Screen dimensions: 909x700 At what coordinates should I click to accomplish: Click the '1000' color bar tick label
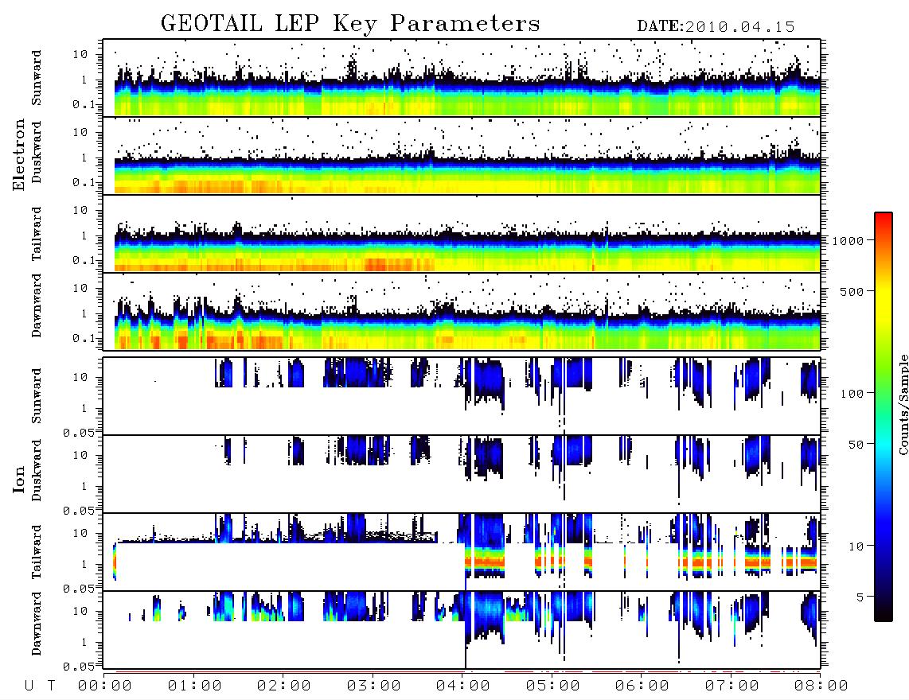click(849, 241)
